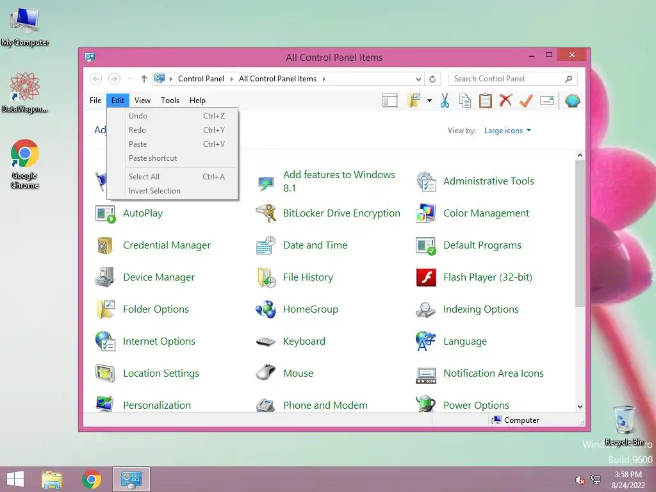
Task: Open the View by Large icons dropdown
Action: [507, 131]
